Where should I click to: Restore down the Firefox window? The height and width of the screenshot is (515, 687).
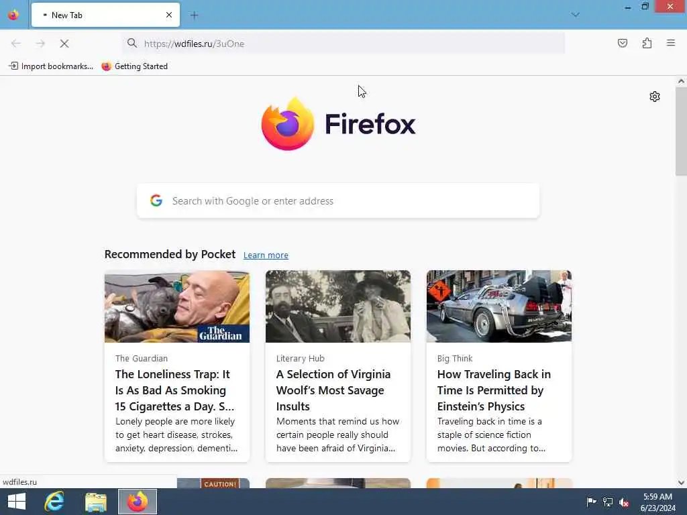pyautogui.click(x=645, y=6)
